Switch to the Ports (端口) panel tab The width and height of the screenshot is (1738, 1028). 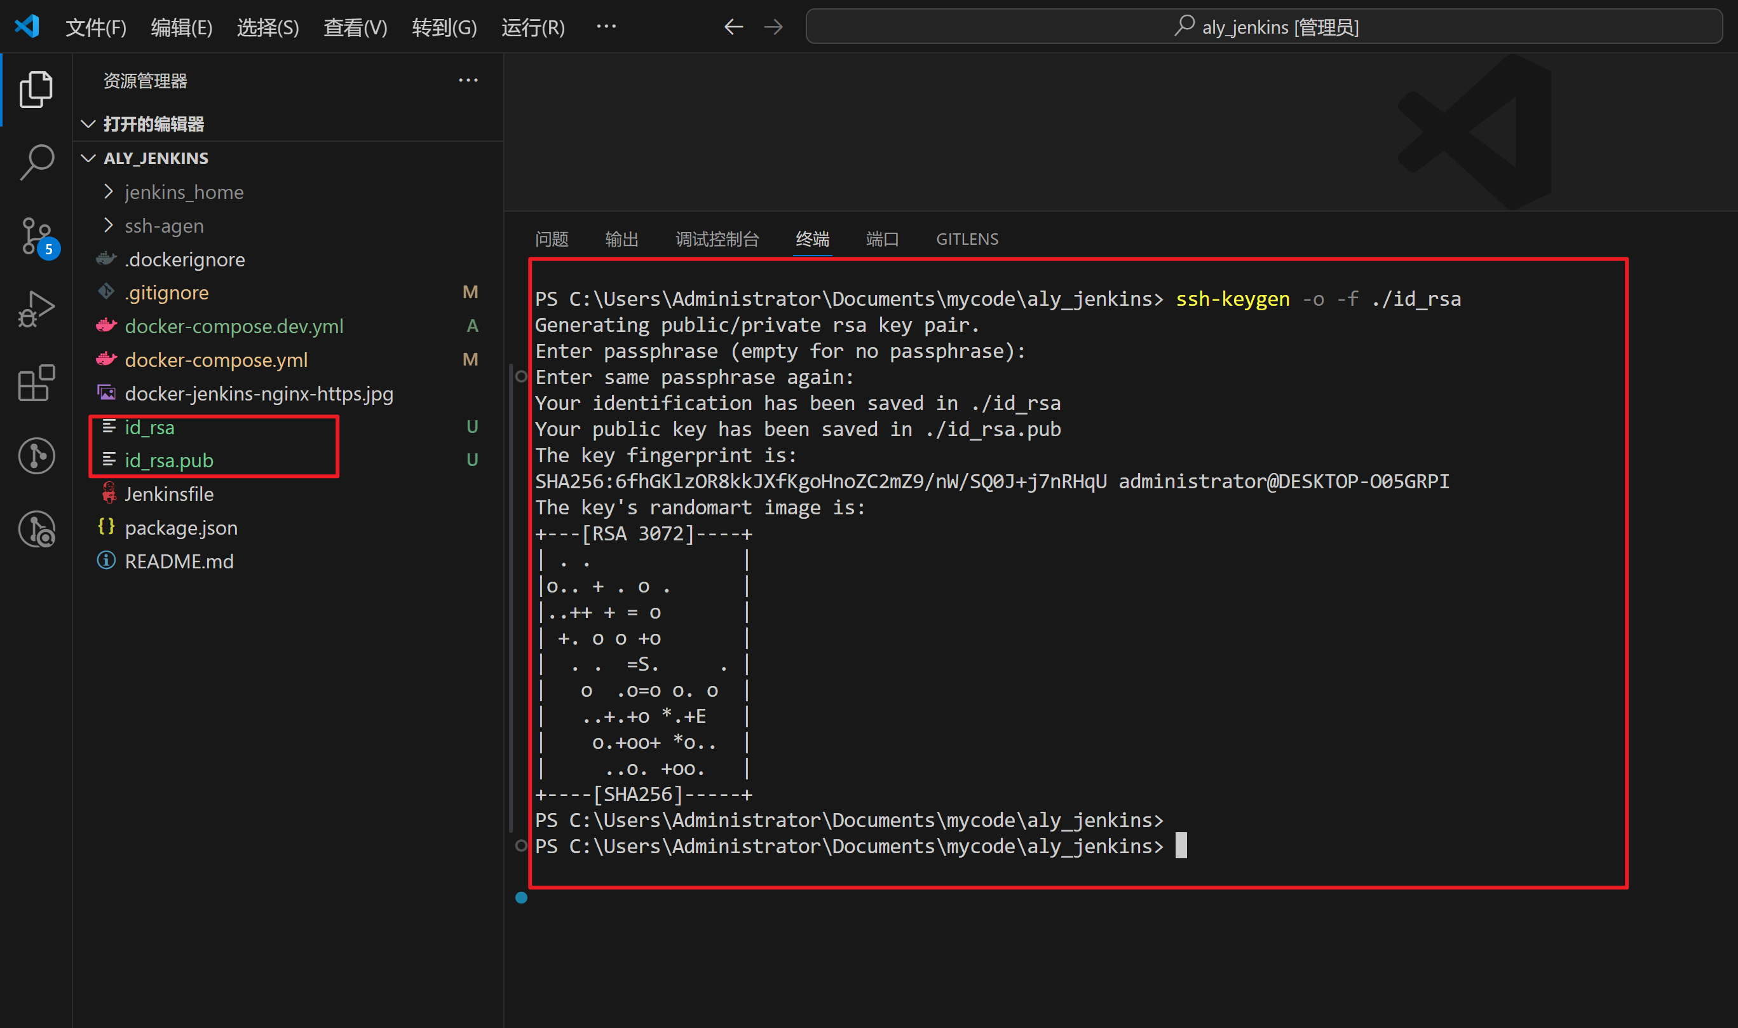pos(882,239)
